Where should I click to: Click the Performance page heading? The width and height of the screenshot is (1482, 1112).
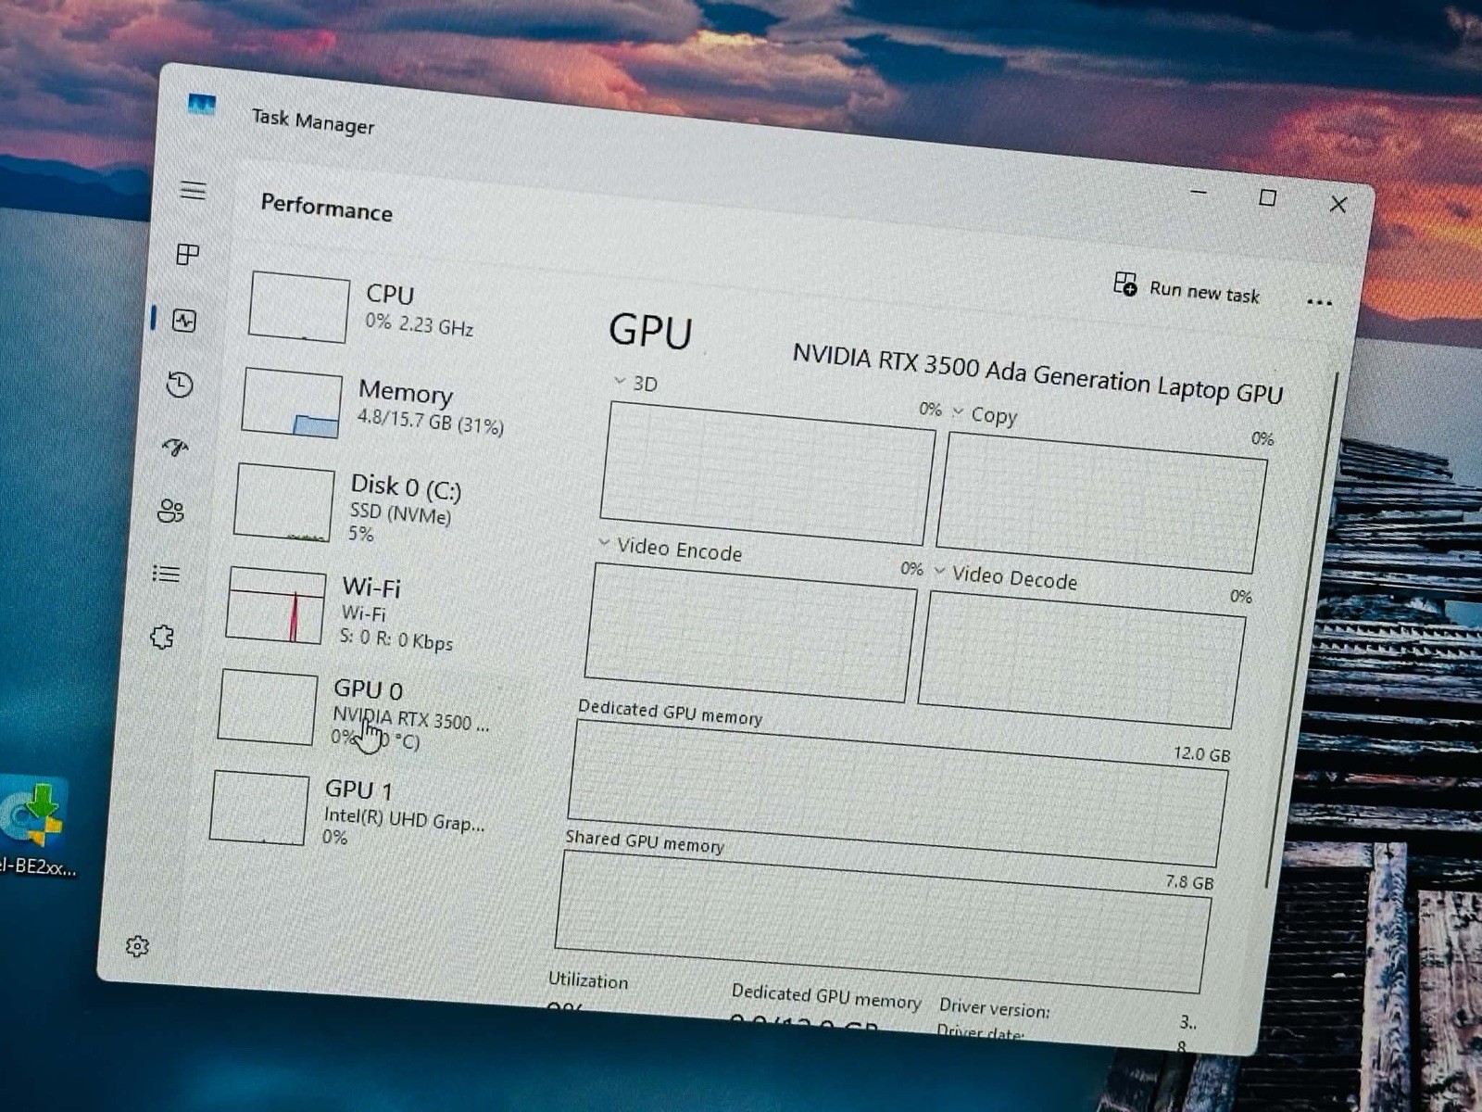[327, 207]
